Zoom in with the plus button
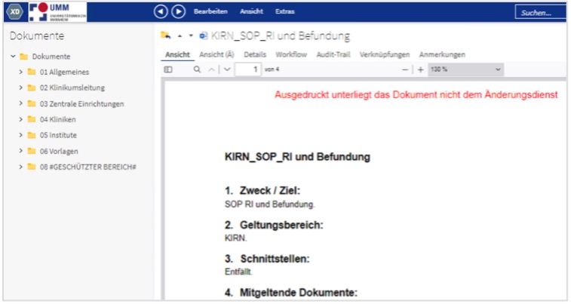The image size is (571, 304). [x=421, y=69]
